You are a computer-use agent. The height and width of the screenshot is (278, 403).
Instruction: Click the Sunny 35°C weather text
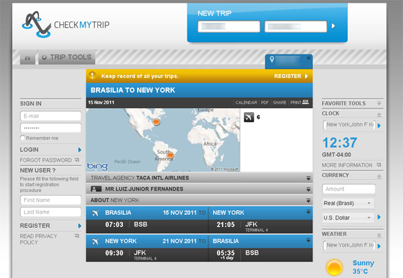coord(363,267)
